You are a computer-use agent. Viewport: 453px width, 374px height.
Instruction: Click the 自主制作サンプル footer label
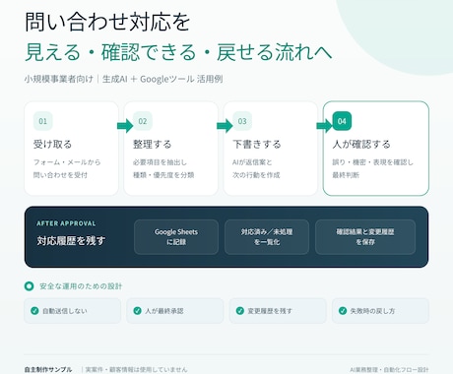48,370
